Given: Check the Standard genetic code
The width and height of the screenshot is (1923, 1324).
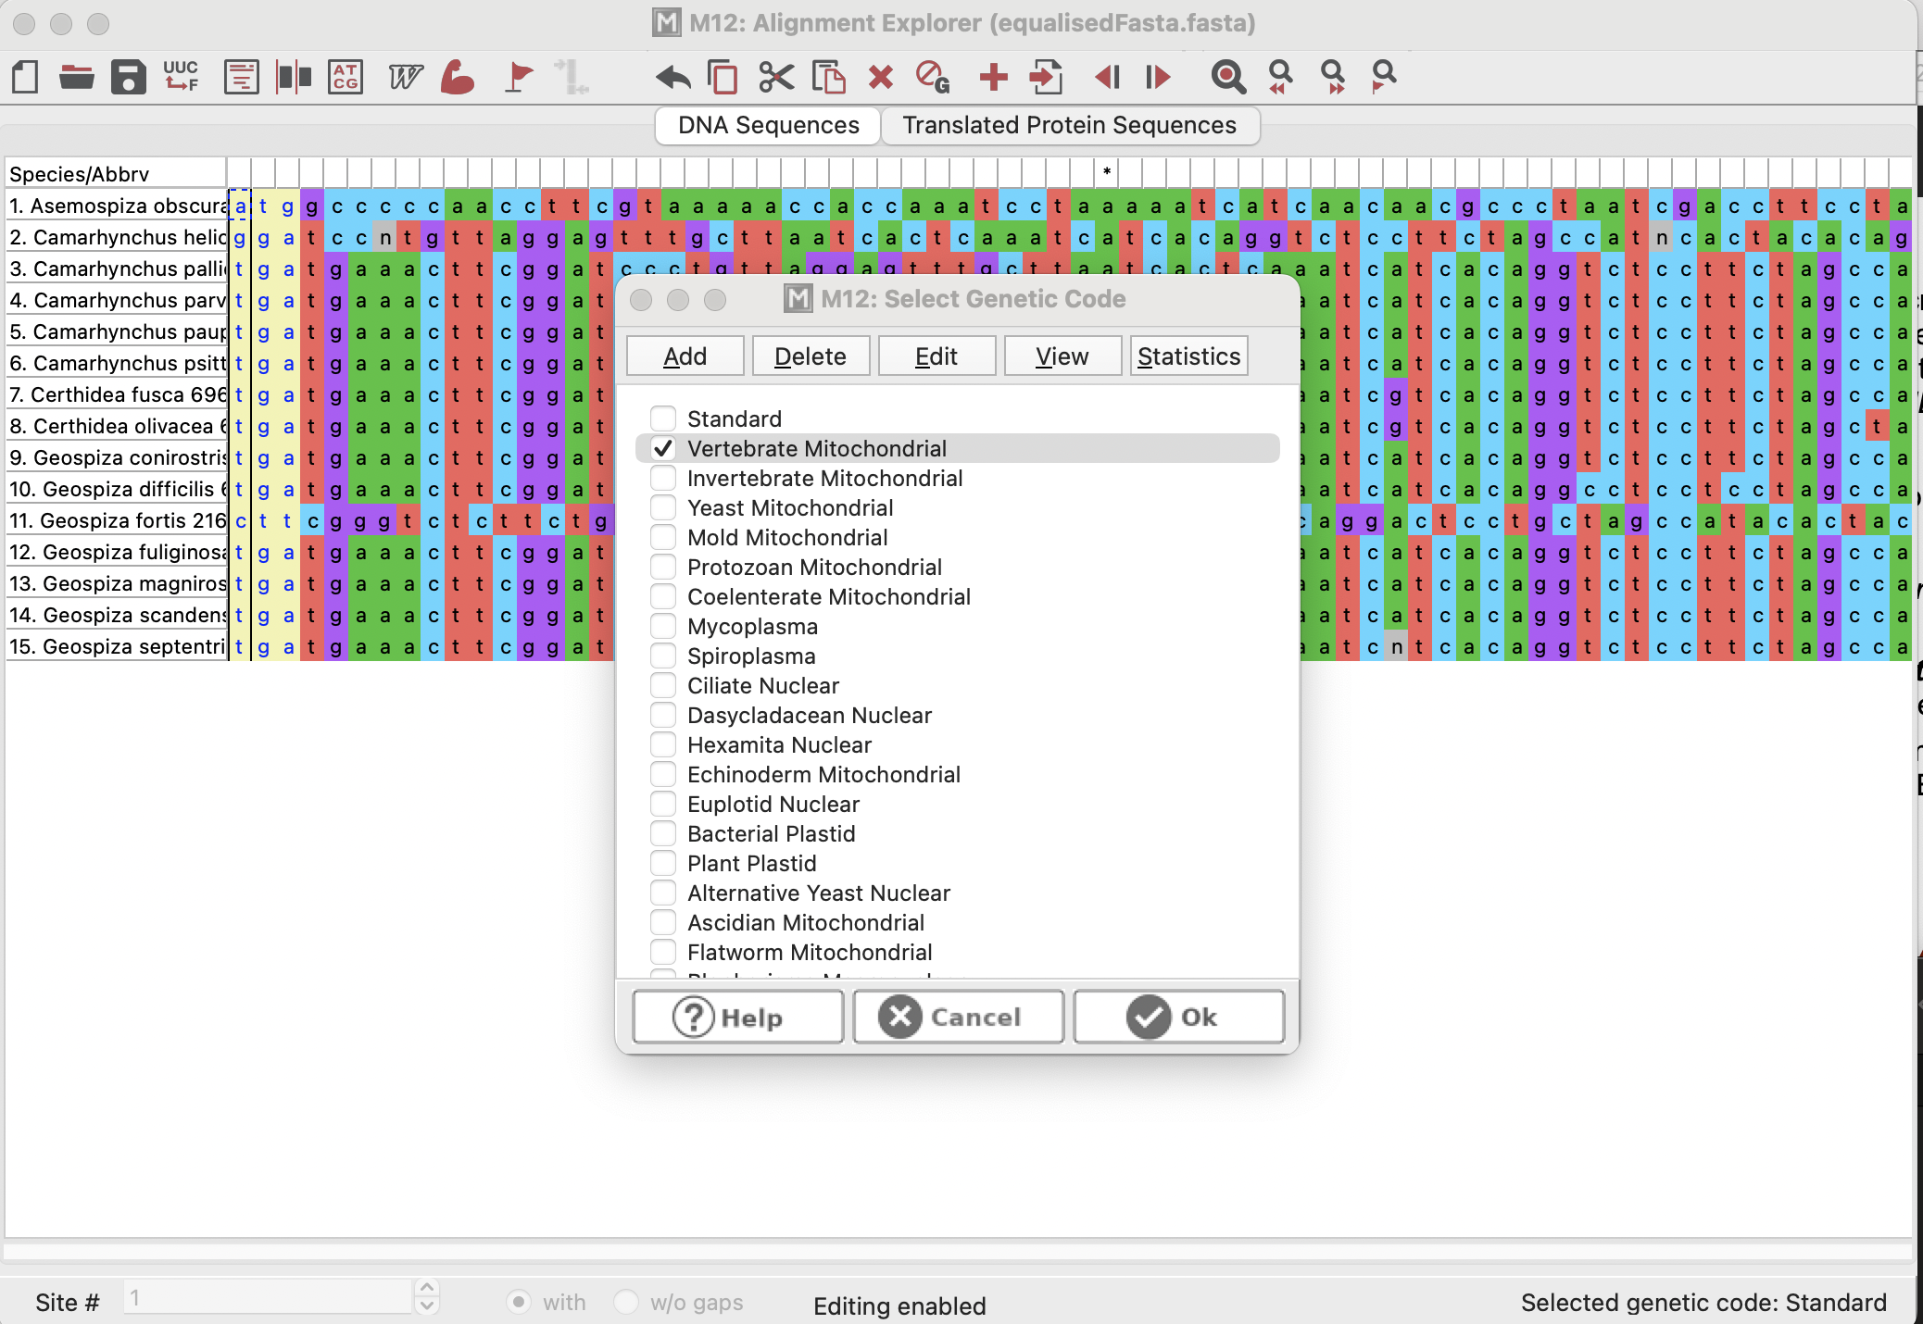Looking at the screenshot, I should (663, 418).
